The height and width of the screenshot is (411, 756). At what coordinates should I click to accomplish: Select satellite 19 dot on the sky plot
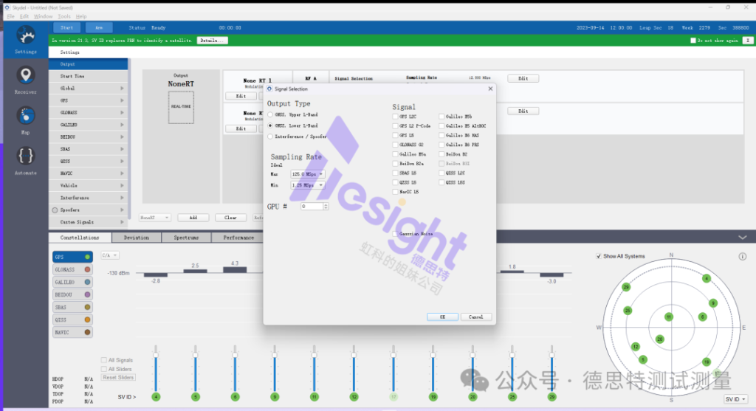[707, 362]
